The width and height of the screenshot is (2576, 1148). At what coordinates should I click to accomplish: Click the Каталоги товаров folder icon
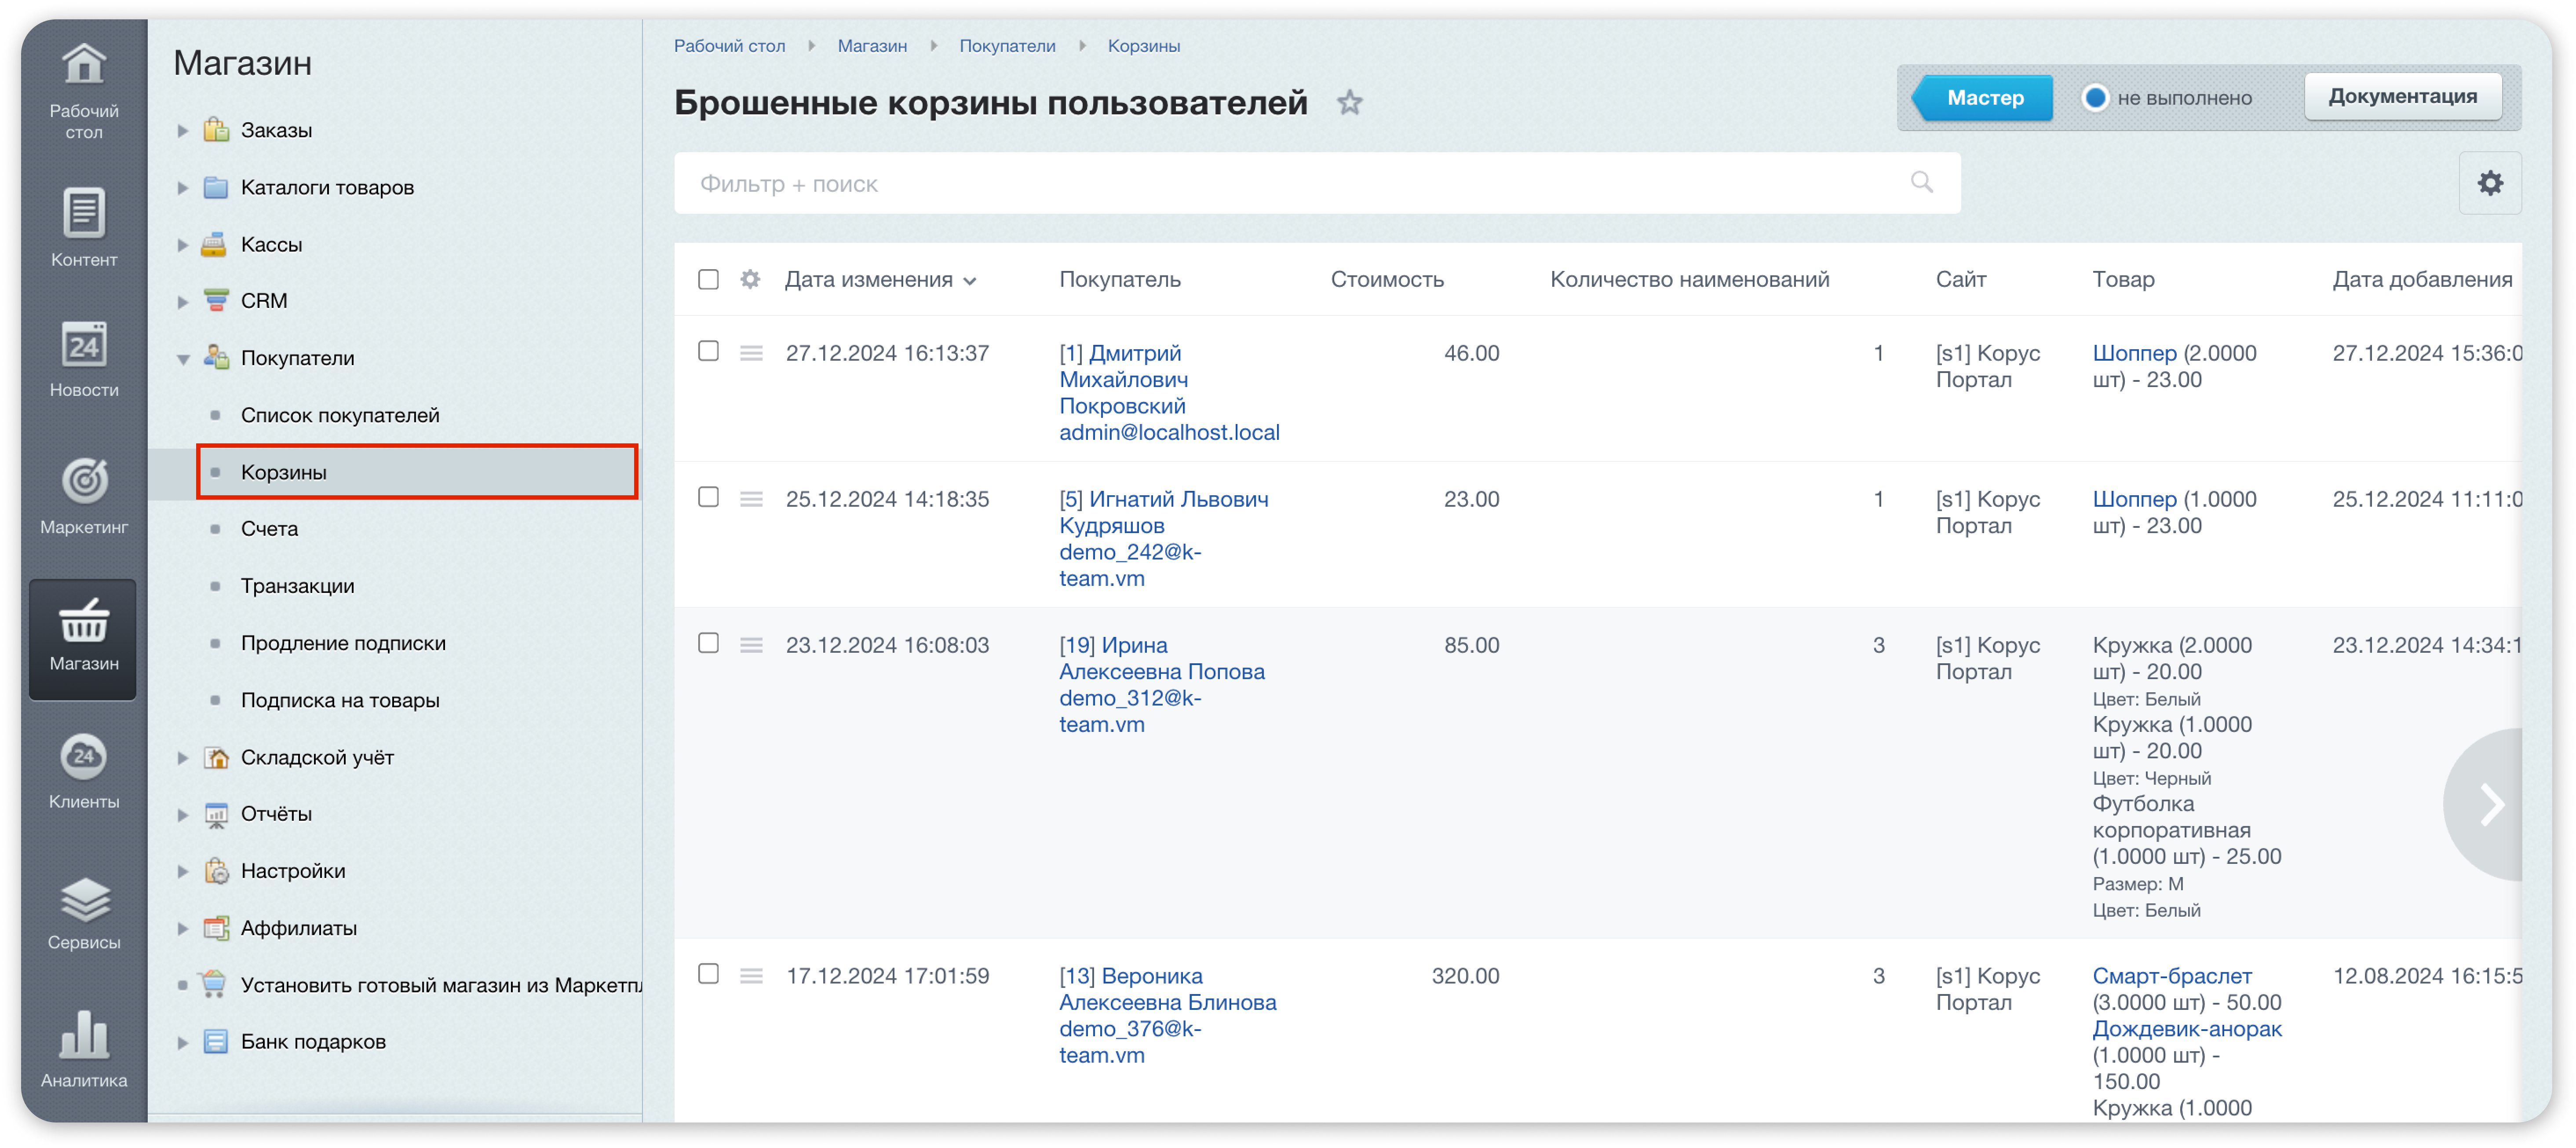click(216, 187)
